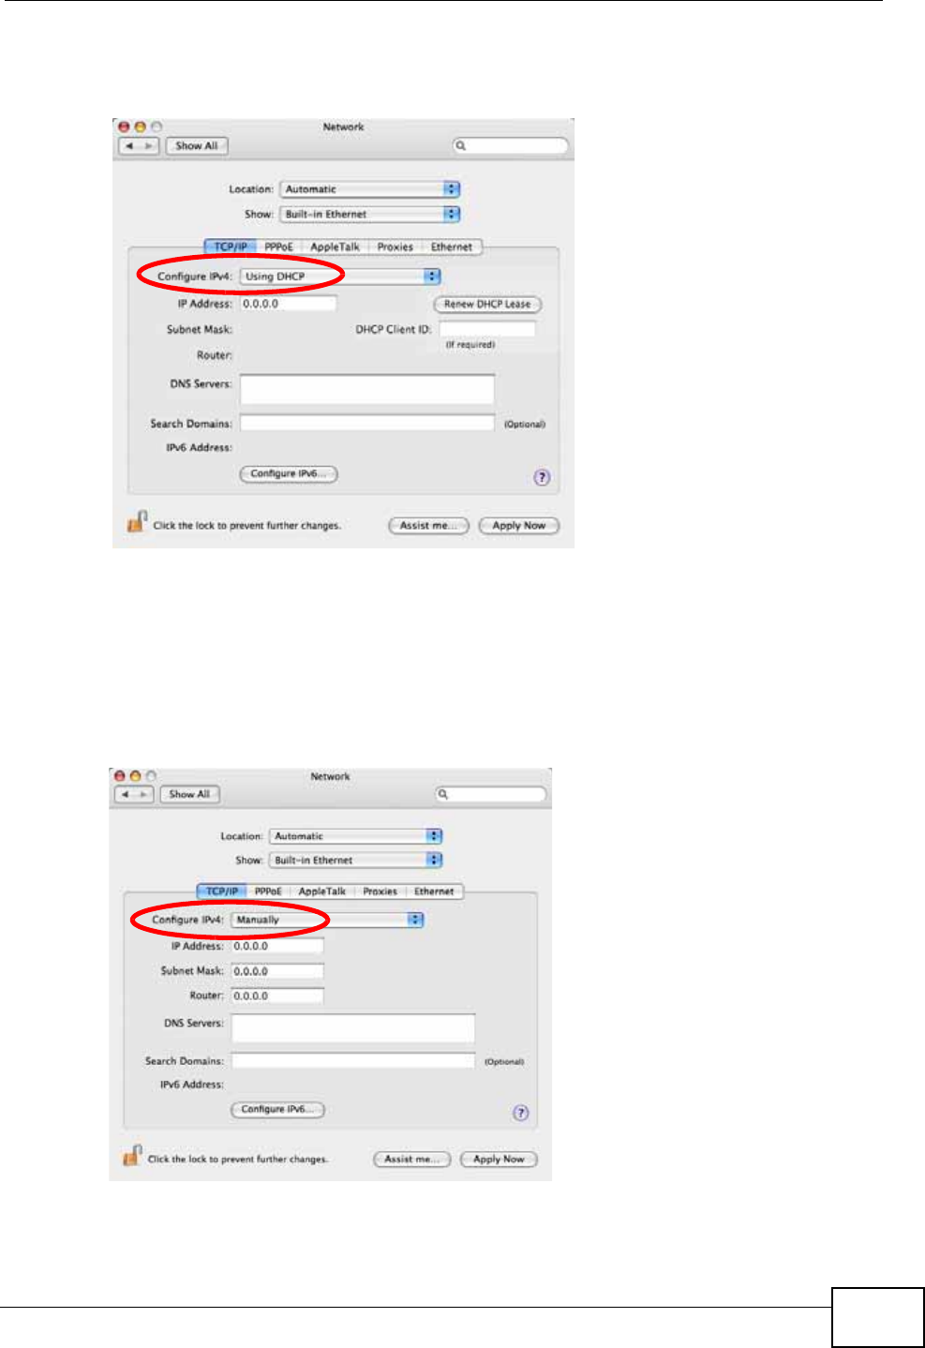Expand the Location dropdown in upper window
925x1348 pixels.
(x=370, y=189)
